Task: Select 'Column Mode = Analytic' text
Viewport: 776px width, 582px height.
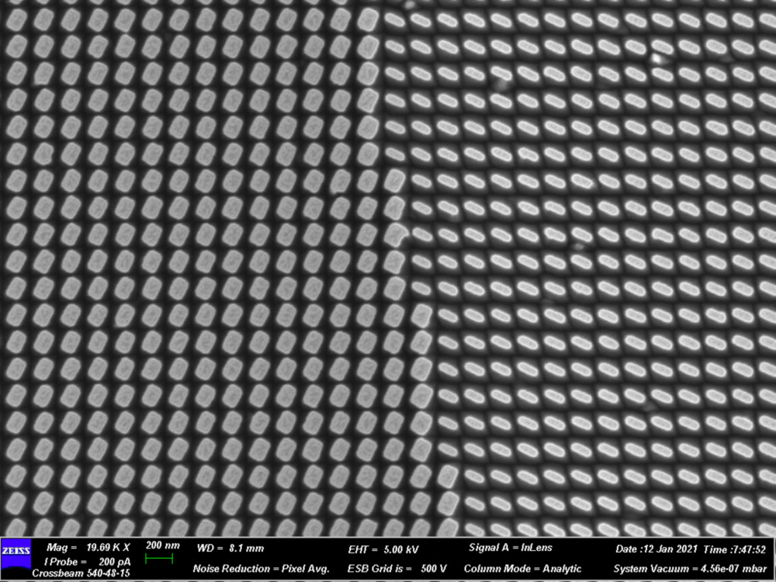Action: pyautogui.click(x=522, y=569)
